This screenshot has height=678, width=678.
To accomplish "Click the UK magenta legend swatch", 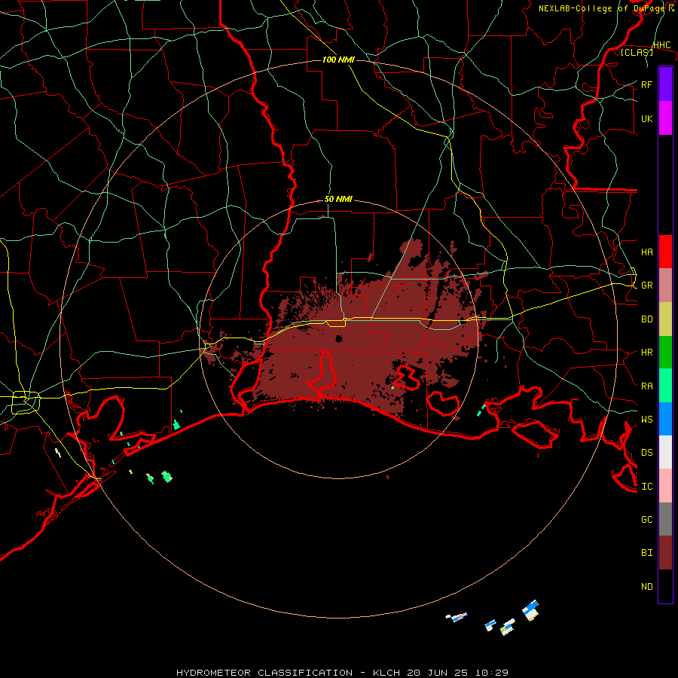I will click(665, 118).
